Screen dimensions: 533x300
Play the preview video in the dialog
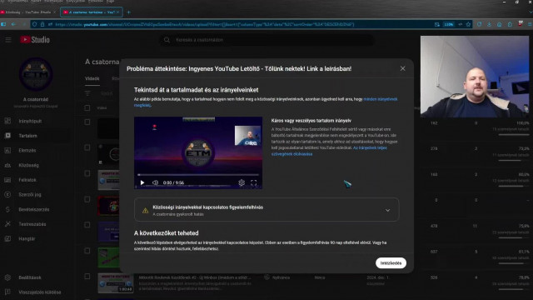(142, 182)
